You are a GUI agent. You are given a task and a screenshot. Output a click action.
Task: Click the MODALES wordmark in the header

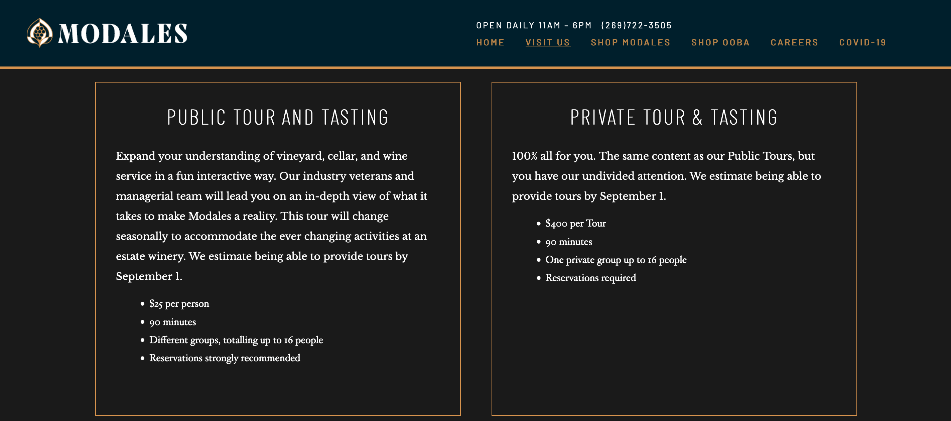tap(123, 34)
